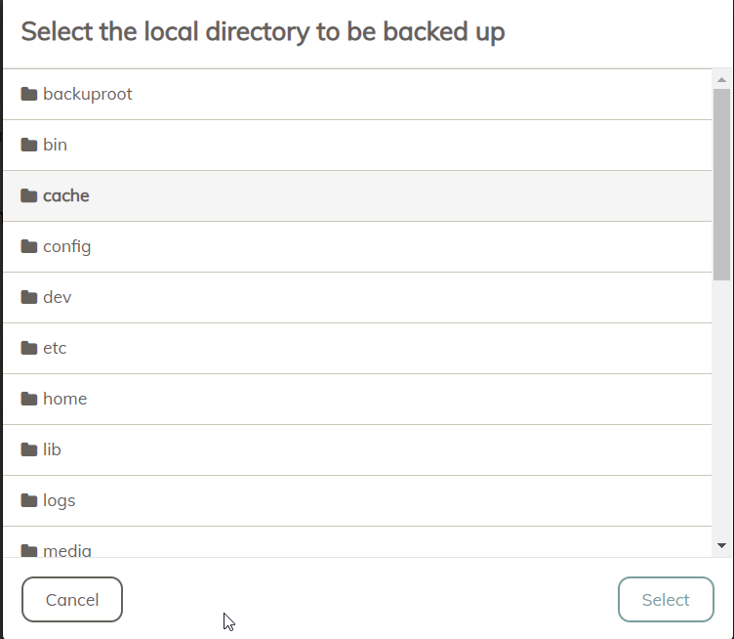The image size is (734, 639).
Task: Click the dev folder icon
Action: click(x=29, y=297)
